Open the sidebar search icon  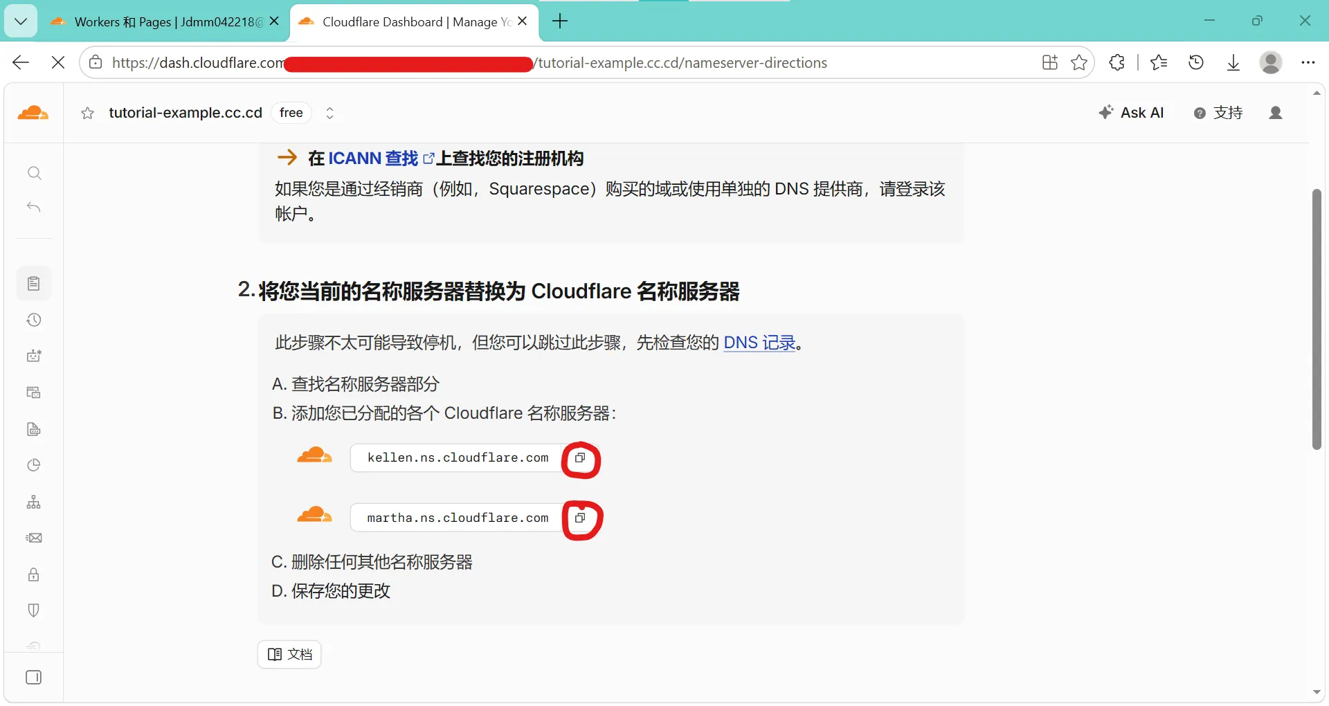tap(34, 173)
